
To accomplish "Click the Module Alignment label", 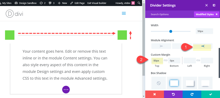I will point(162,40).
